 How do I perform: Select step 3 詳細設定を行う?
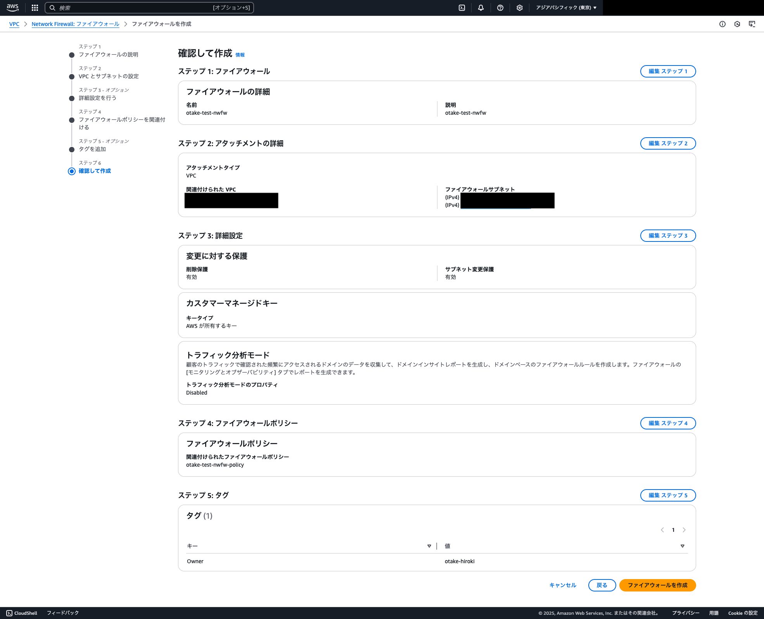(98, 98)
